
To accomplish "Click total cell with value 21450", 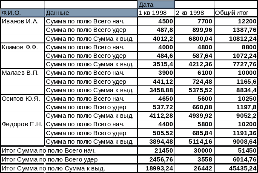I will click(x=156, y=150).
